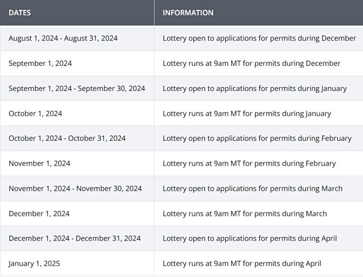Click the DATES column header
This screenshot has width=363, height=277.
pyautogui.click(x=20, y=13)
